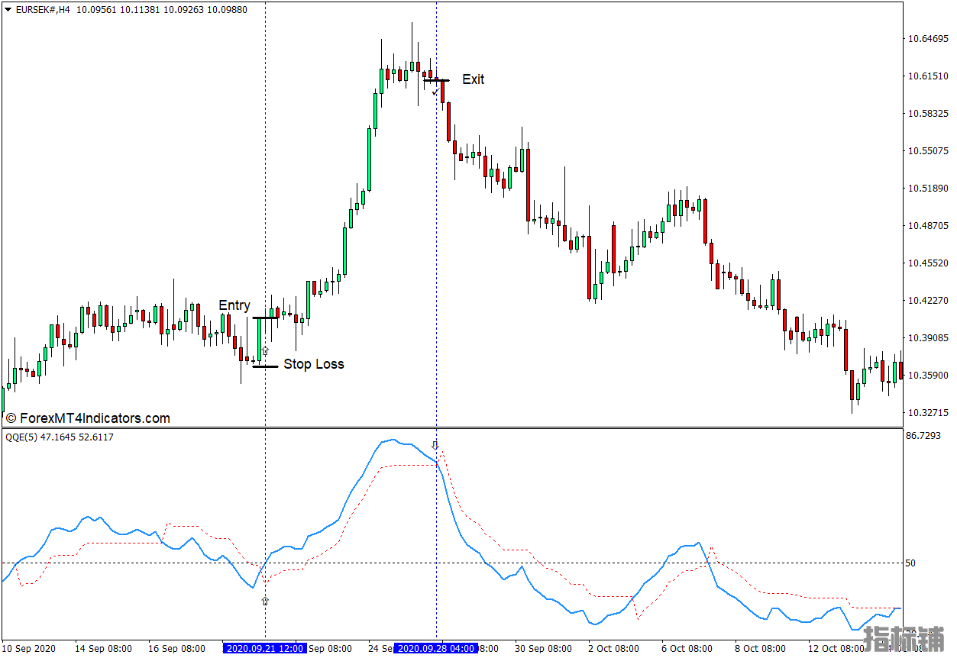Click the up arrow beside the entry candle
This screenshot has width=957, height=658.
(265, 351)
